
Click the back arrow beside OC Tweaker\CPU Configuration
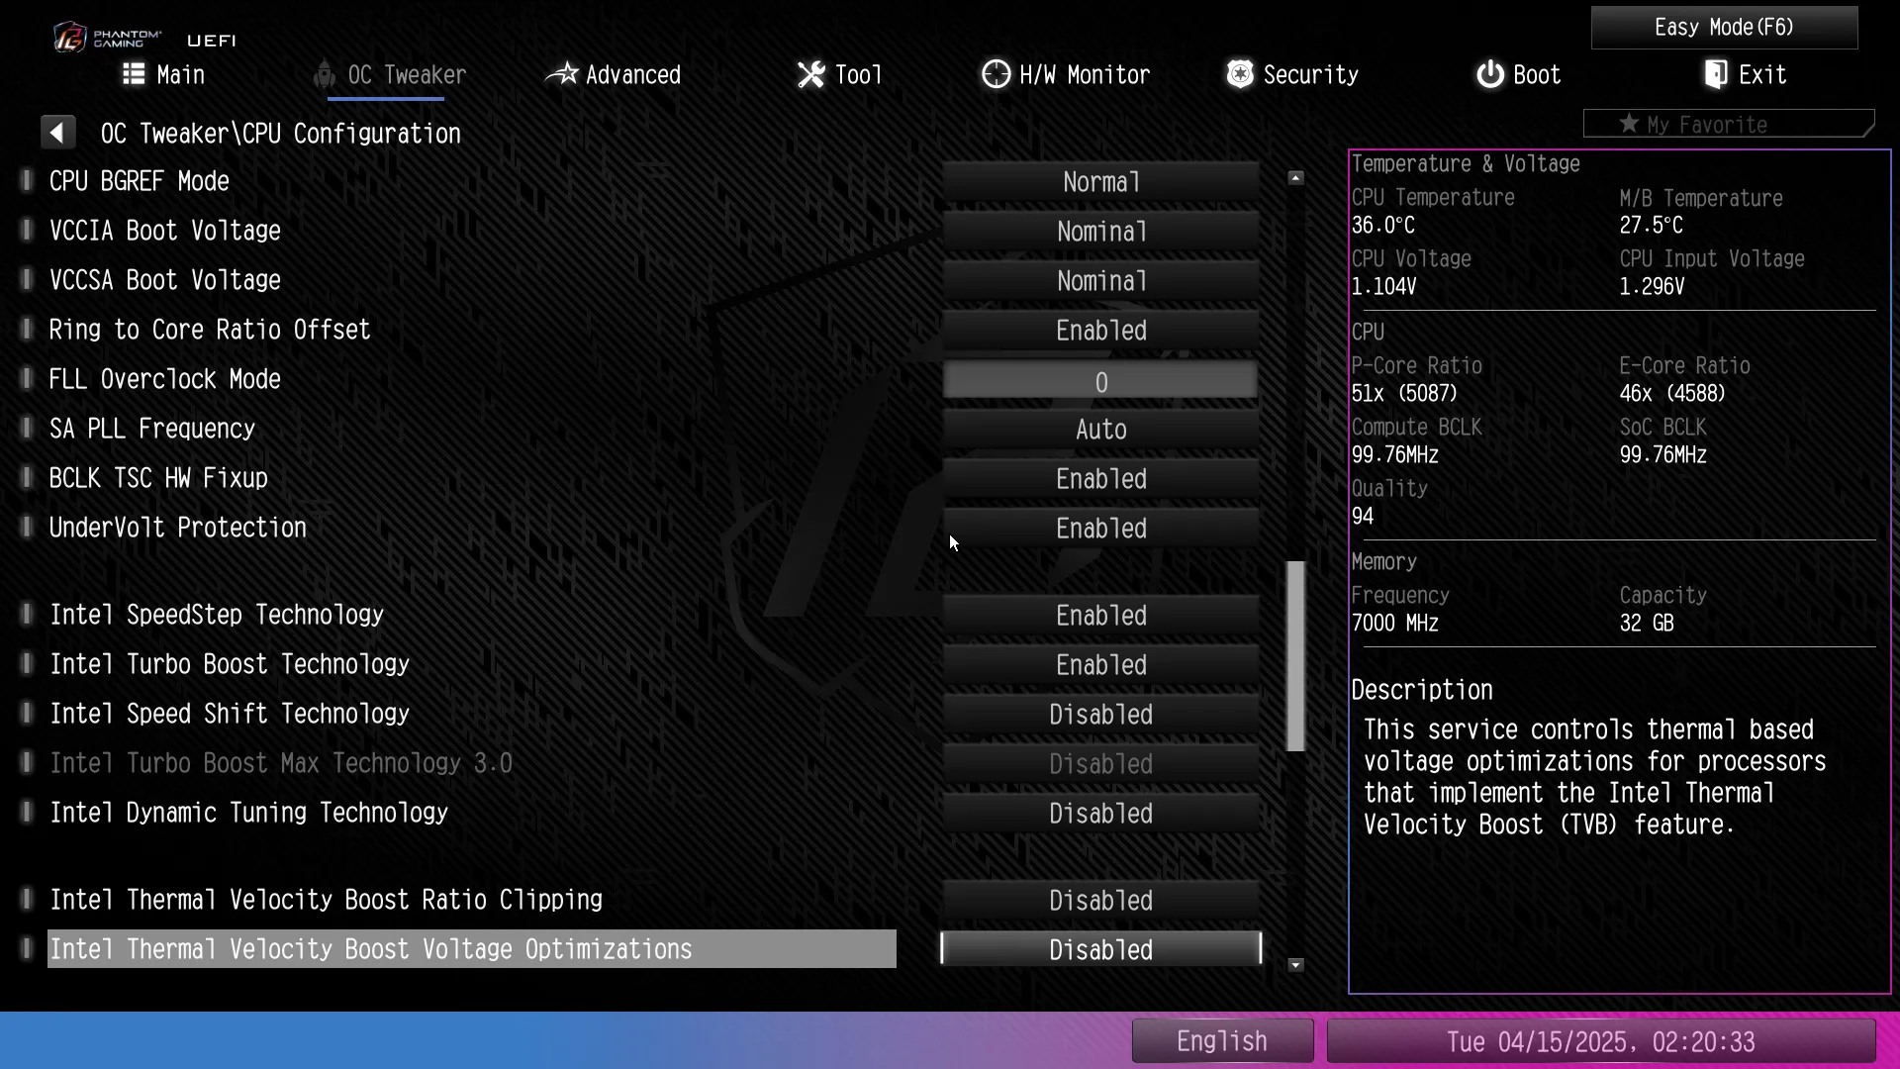click(x=57, y=133)
